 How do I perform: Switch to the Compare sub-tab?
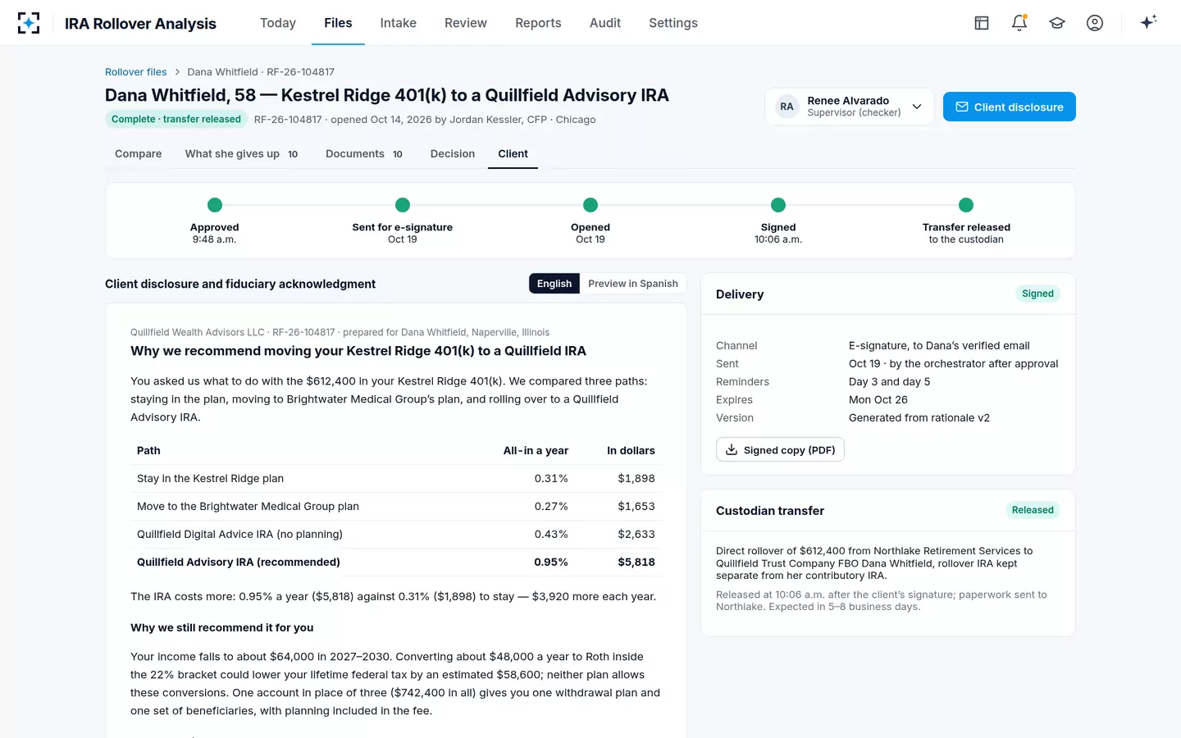[139, 154]
